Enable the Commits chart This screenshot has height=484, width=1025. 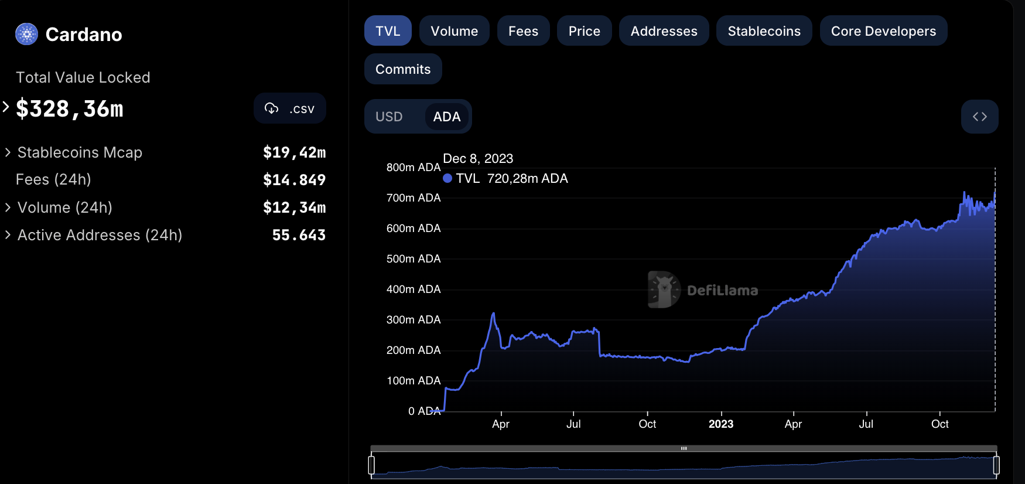[x=403, y=69]
